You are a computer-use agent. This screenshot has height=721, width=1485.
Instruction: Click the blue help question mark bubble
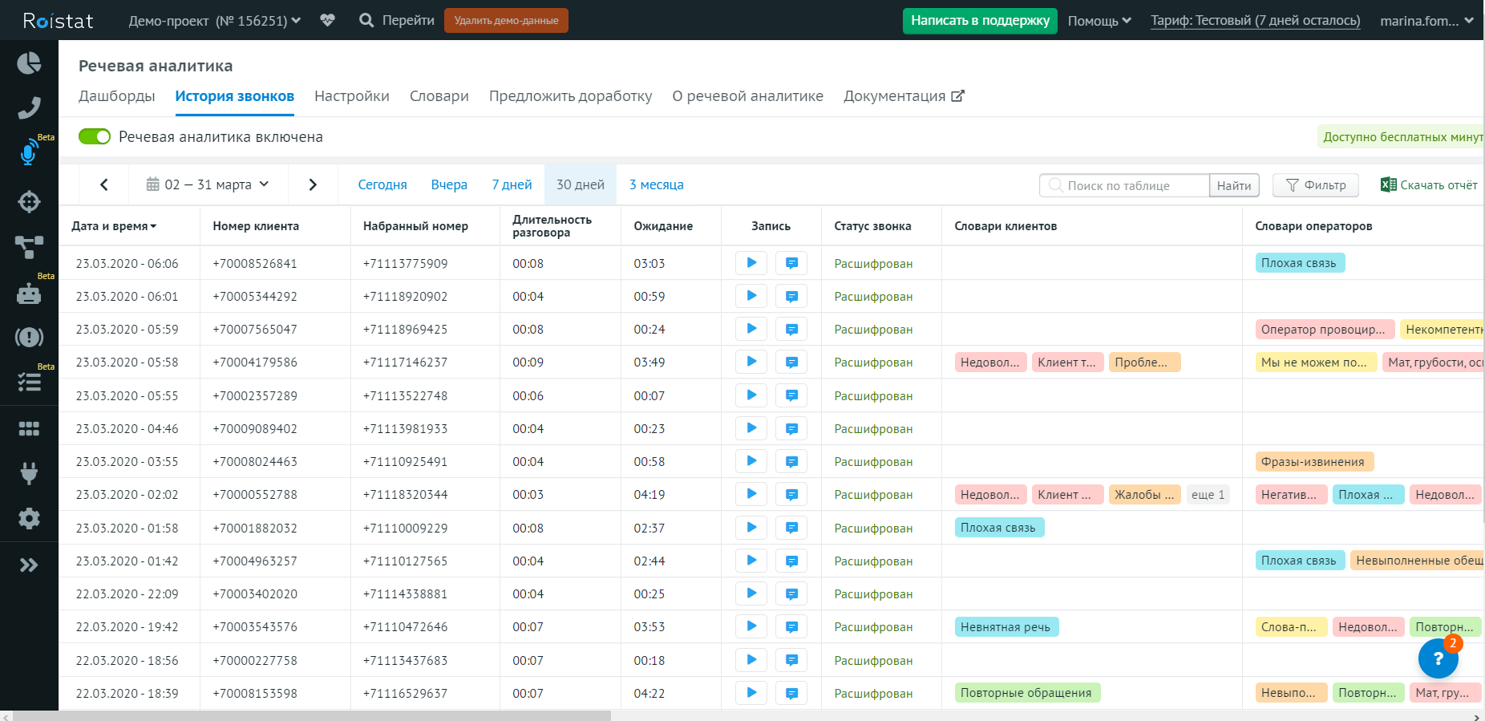click(1438, 658)
